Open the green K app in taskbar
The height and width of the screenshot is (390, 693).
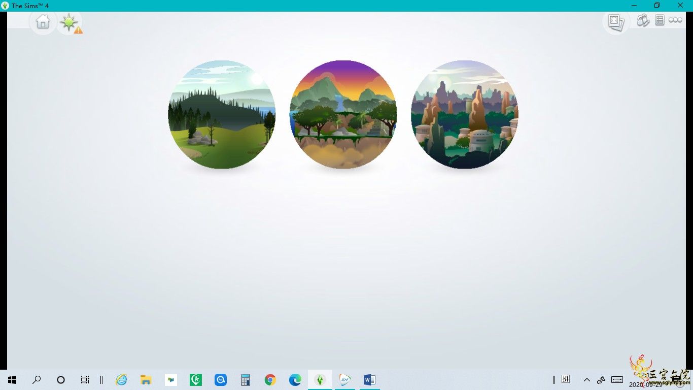point(196,380)
